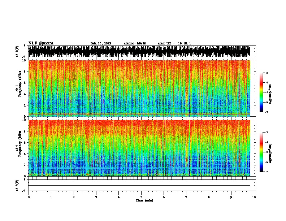This screenshot has width=286, height=221.
Task: Click the "-3" label on ch.2 color bar
Action: click(266, 133)
